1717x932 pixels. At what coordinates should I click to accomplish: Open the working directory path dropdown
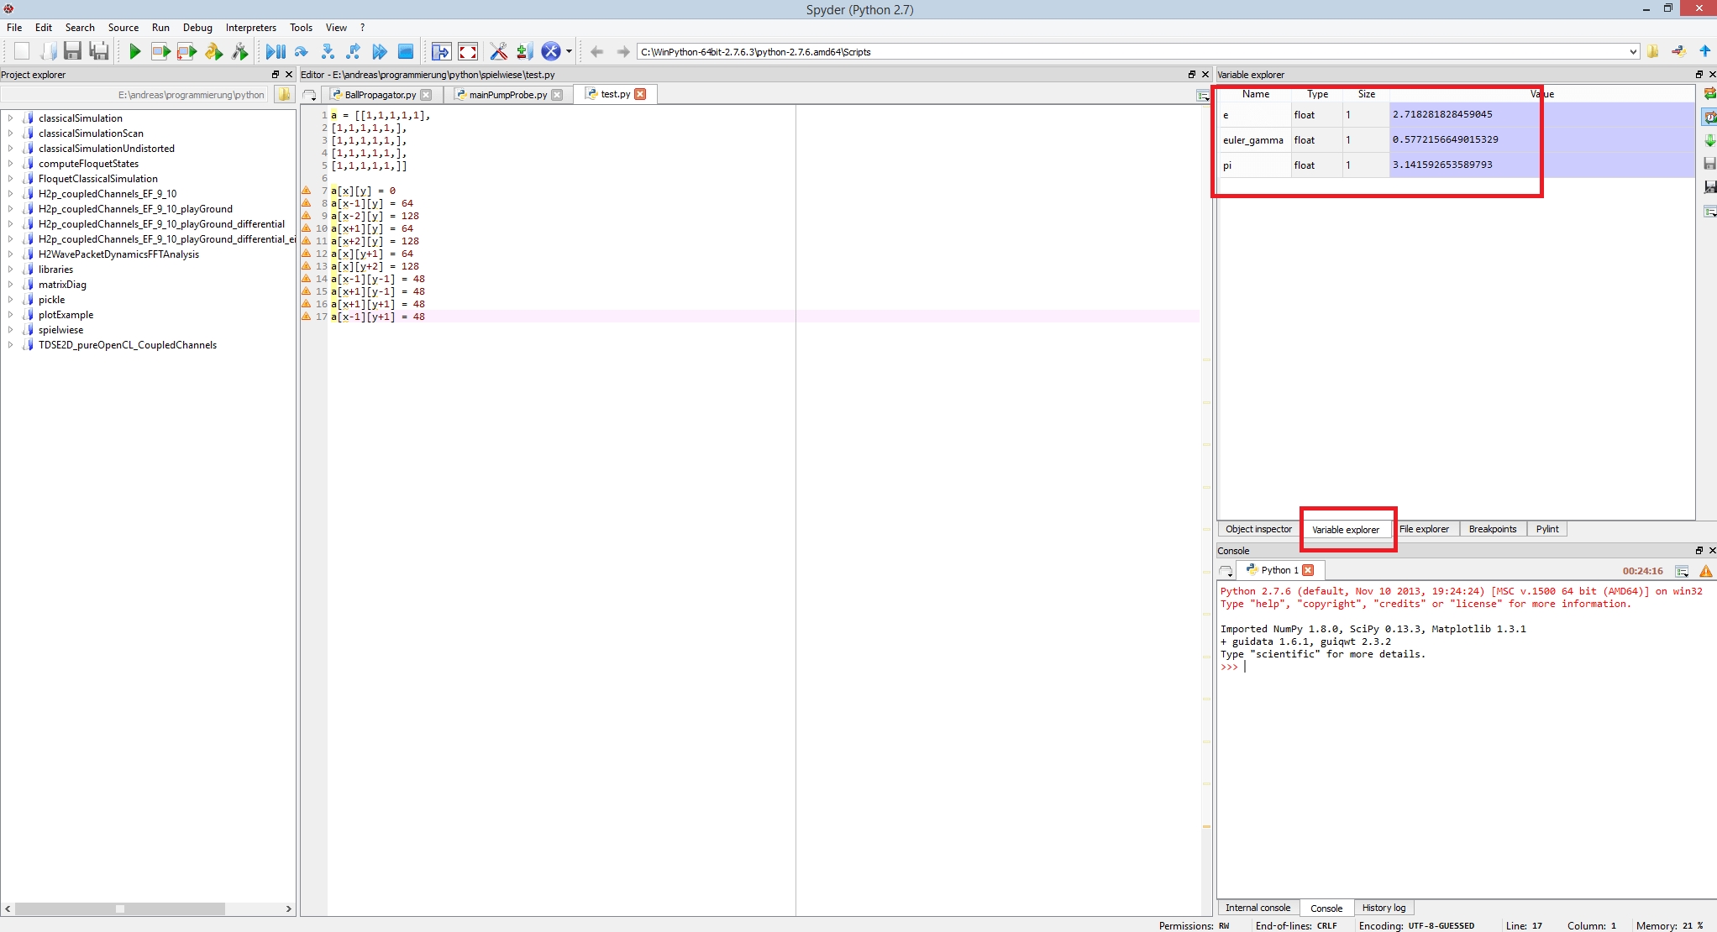pyautogui.click(x=1632, y=52)
